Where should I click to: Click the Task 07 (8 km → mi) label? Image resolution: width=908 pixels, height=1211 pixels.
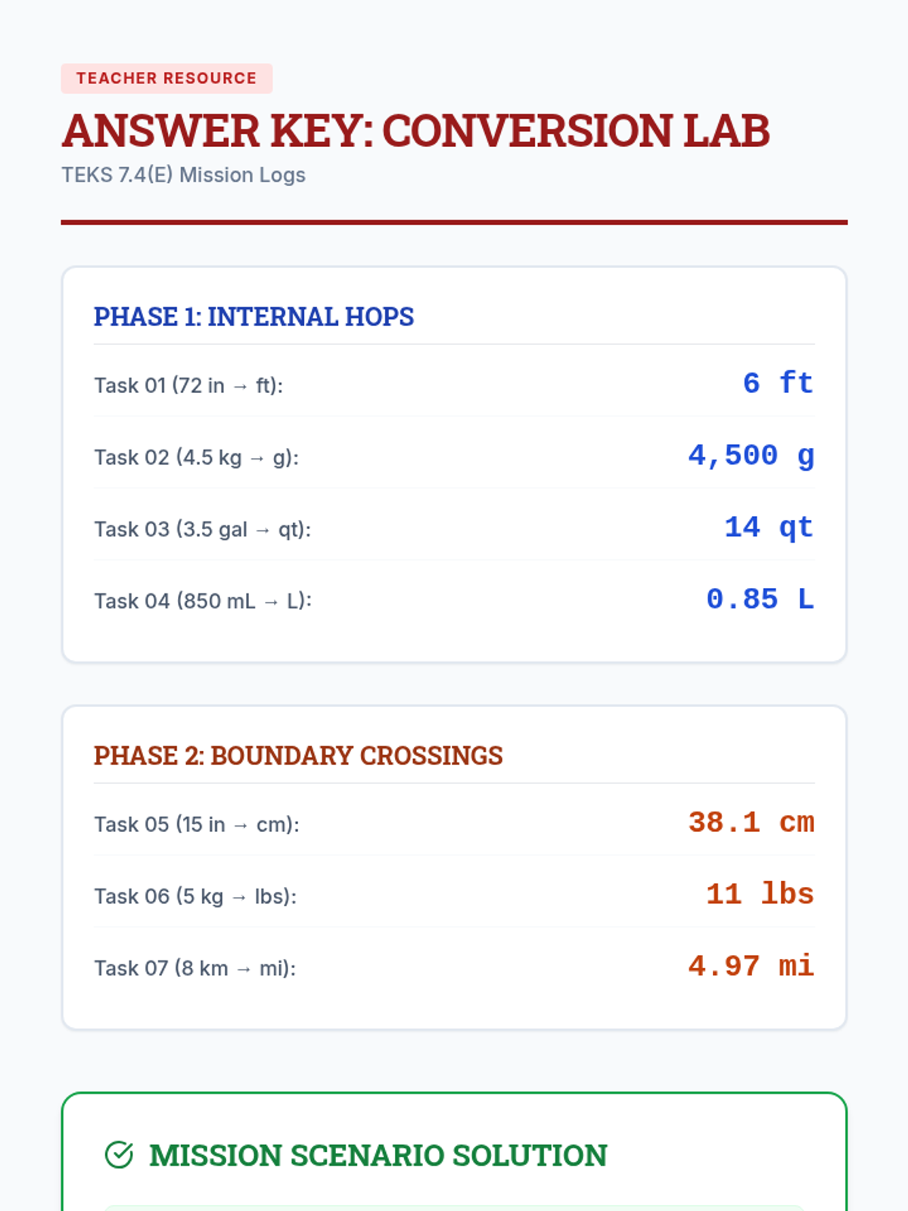(x=194, y=968)
